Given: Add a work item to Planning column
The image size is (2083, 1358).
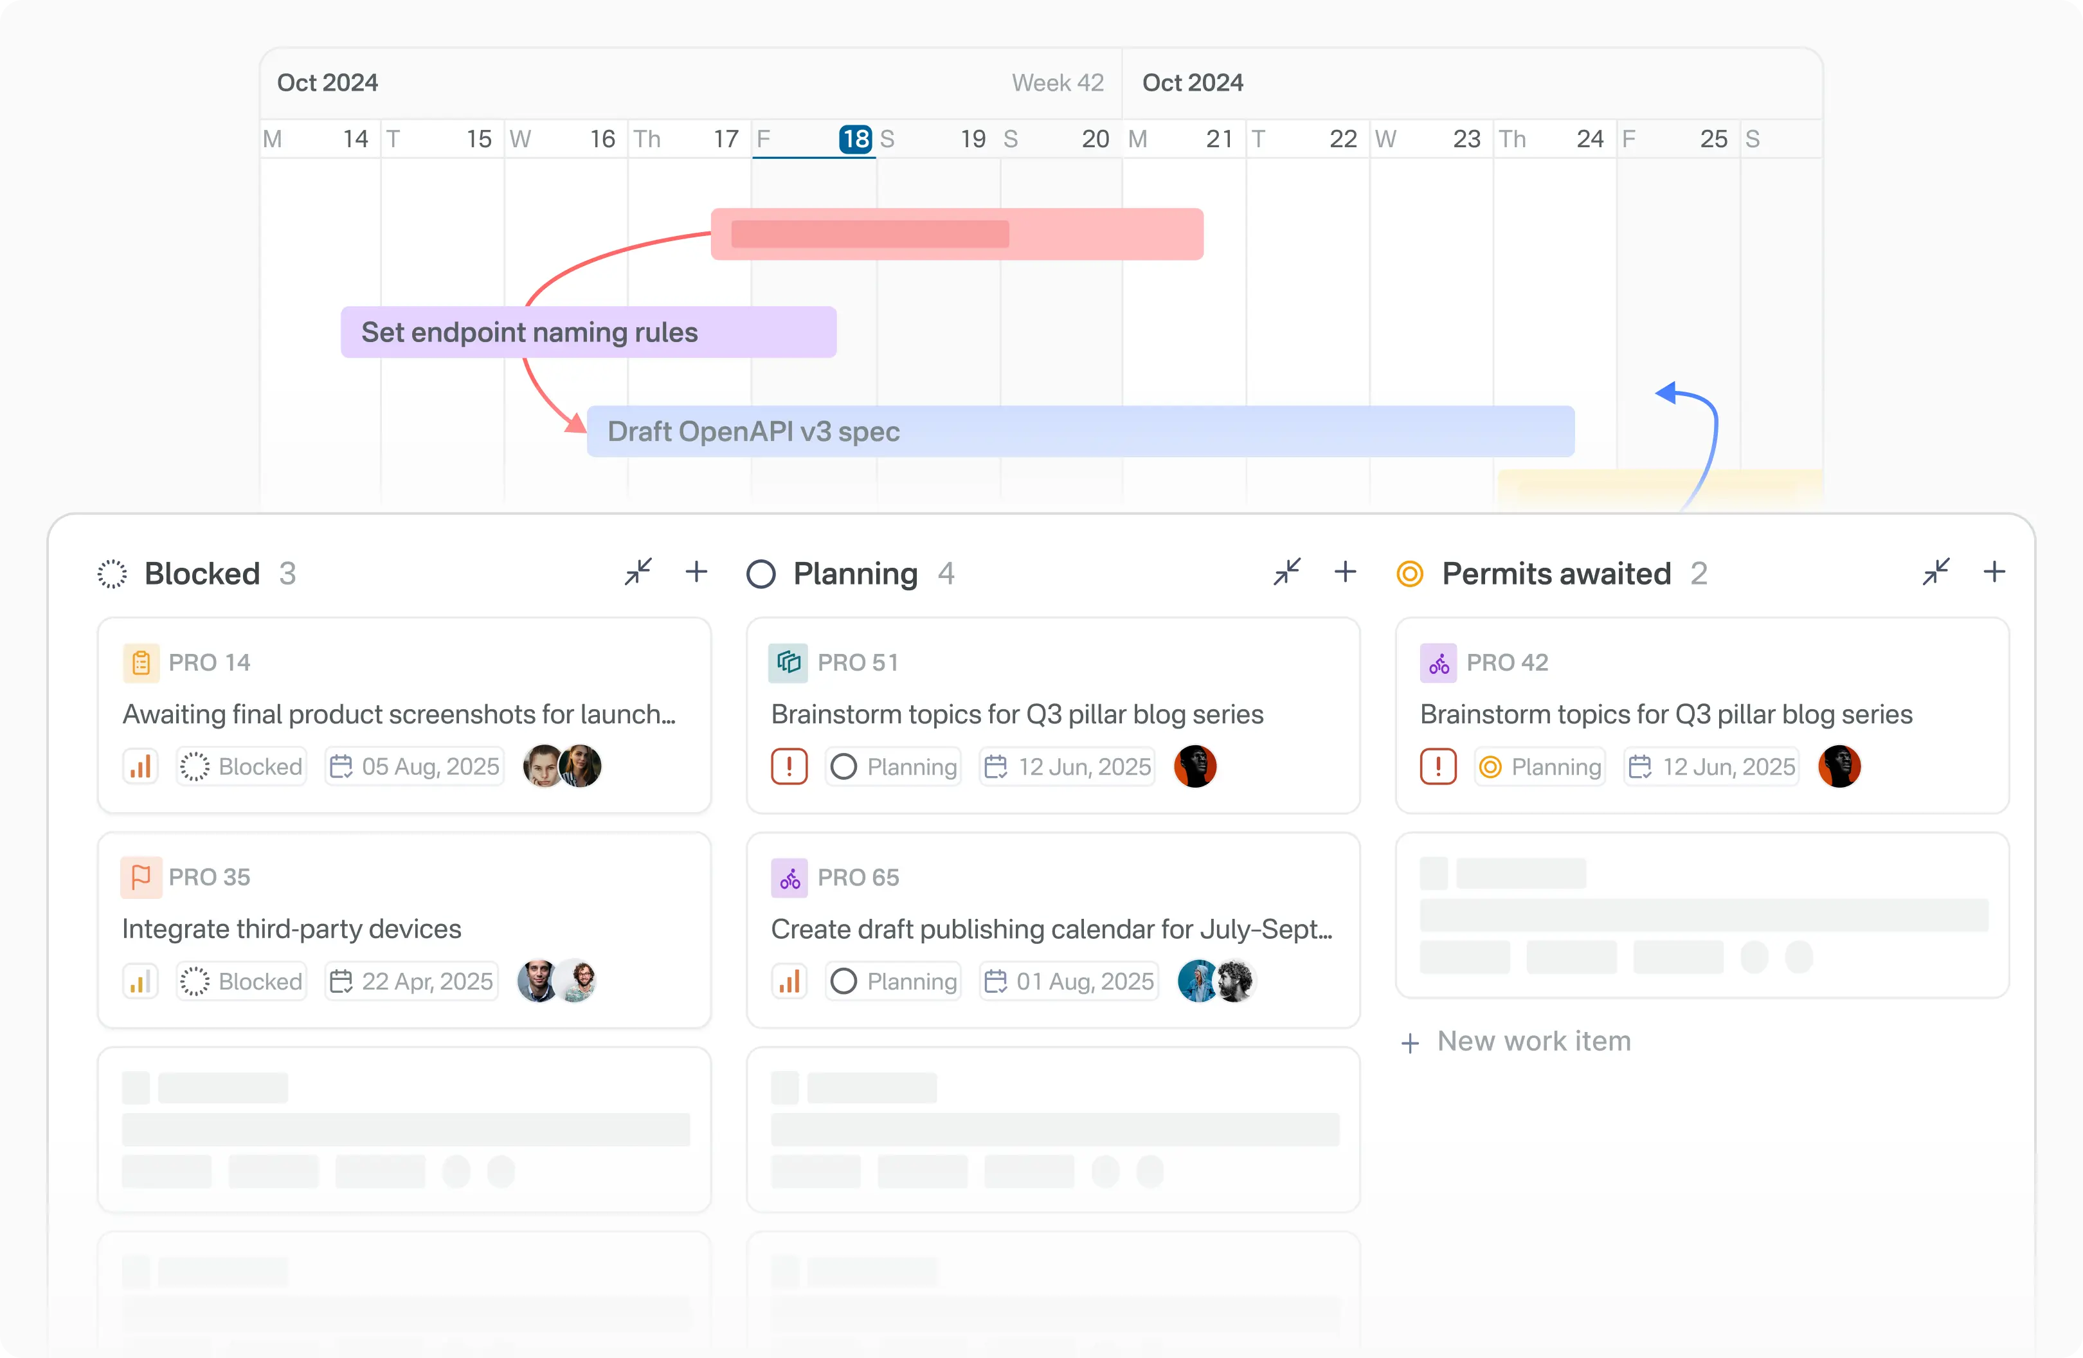Looking at the screenshot, I should pos(1345,572).
